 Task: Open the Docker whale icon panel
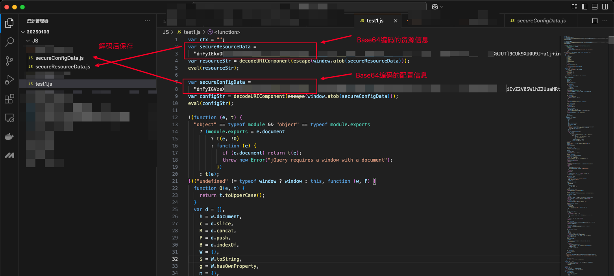[x=9, y=136]
